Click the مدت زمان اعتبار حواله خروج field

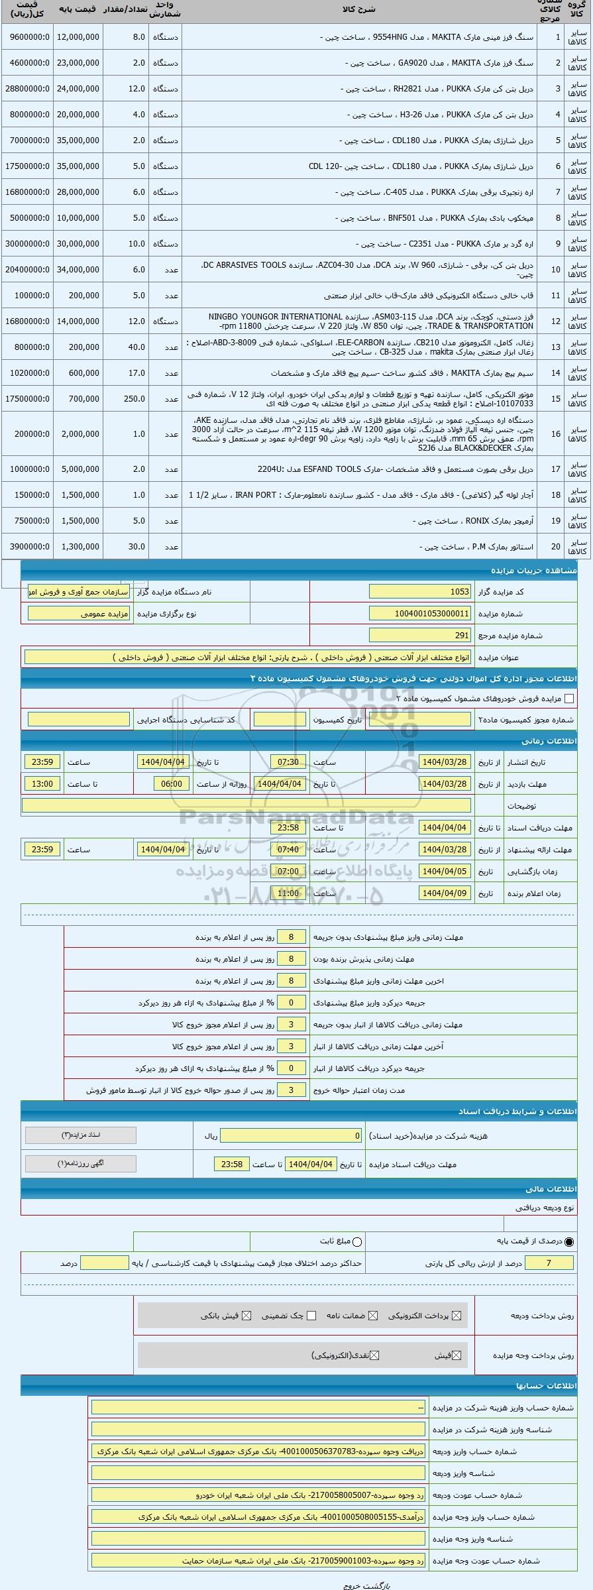(x=291, y=1090)
